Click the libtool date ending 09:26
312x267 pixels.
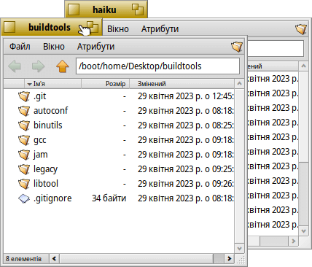point(185,184)
